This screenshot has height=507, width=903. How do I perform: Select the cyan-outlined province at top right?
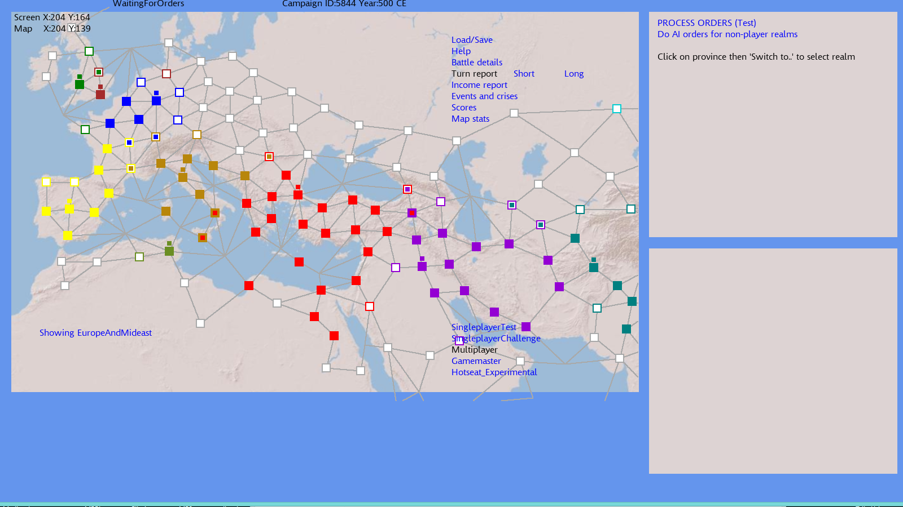[617, 109]
